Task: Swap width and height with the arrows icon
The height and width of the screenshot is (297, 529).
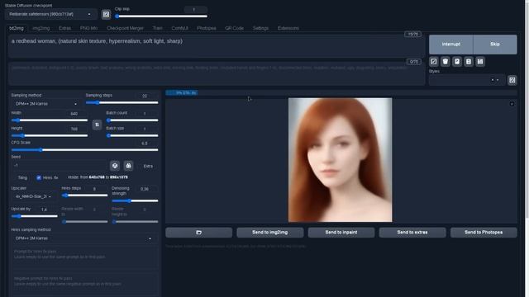Action: pos(98,125)
